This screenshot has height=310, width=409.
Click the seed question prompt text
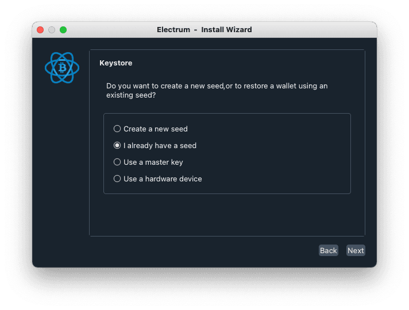click(x=217, y=90)
